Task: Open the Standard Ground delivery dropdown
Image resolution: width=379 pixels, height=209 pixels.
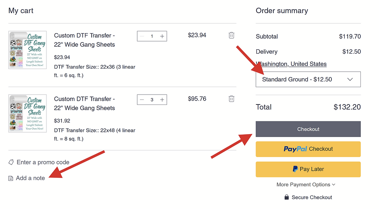Action: click(308, 79)
